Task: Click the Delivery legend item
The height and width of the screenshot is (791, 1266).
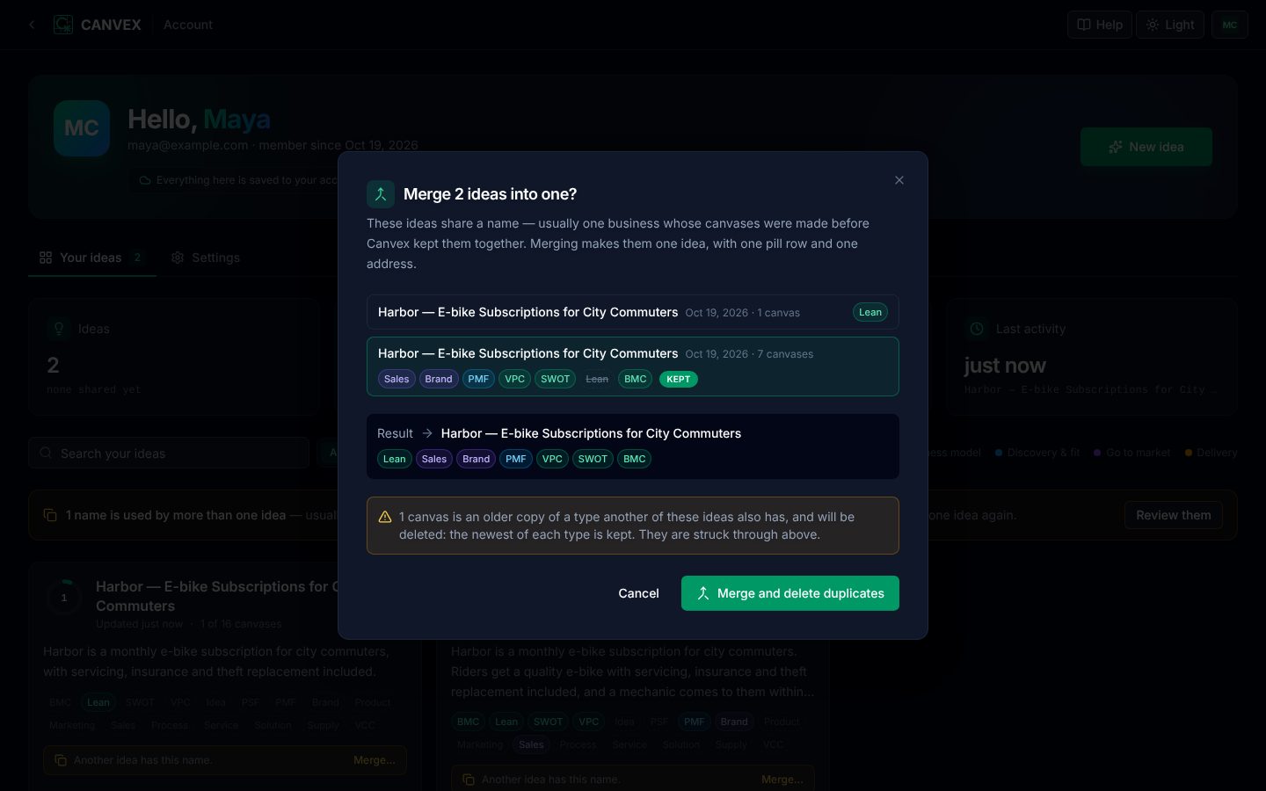Action: pos(1211,453)
